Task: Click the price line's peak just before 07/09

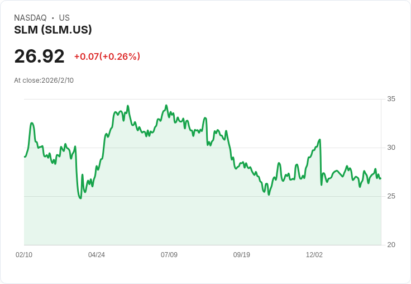Action: click(x=166, y=105)
